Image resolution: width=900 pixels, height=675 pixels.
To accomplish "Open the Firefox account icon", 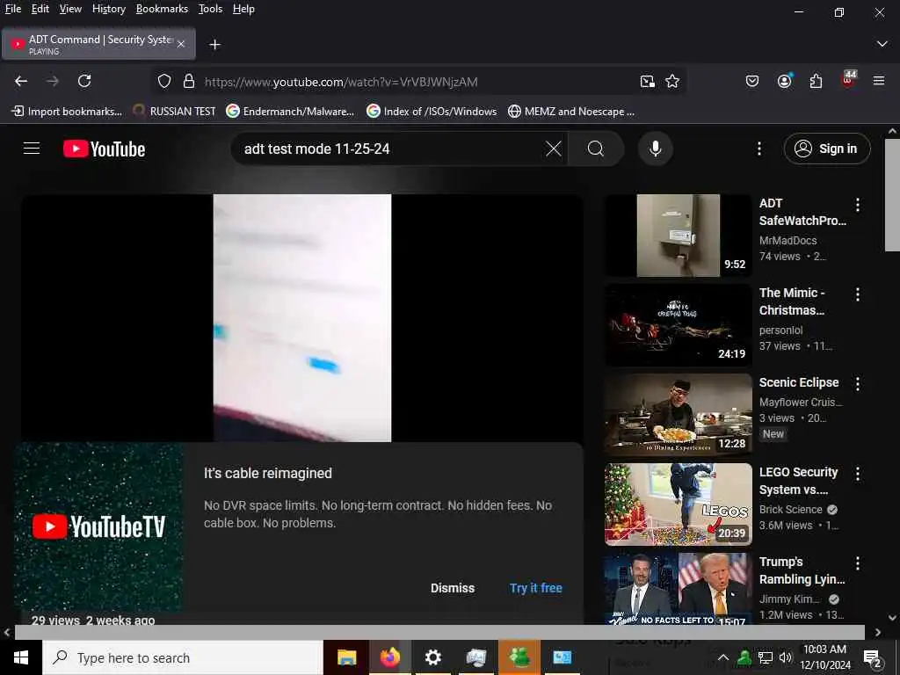I will pyautogui.click(x=785, y=81).
